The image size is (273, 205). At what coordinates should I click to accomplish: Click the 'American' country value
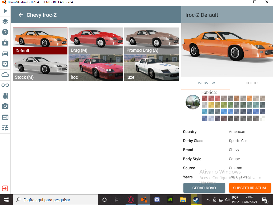tap(237, 132)
